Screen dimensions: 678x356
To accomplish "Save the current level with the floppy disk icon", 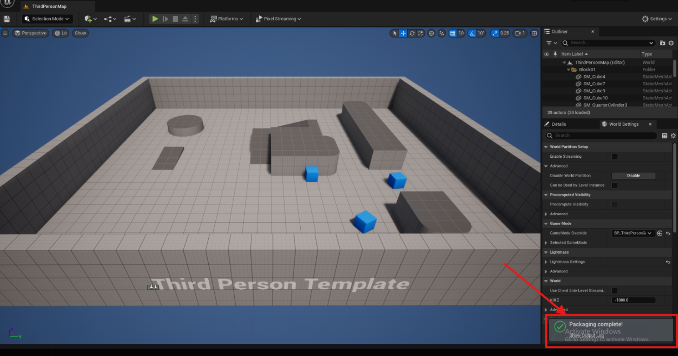I will 6,19.
